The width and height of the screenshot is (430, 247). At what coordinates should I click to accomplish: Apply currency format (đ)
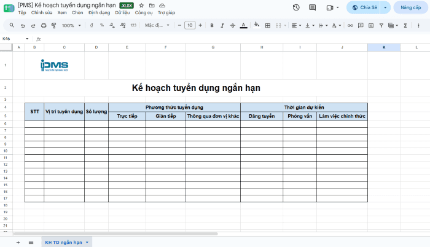(92, 25)
